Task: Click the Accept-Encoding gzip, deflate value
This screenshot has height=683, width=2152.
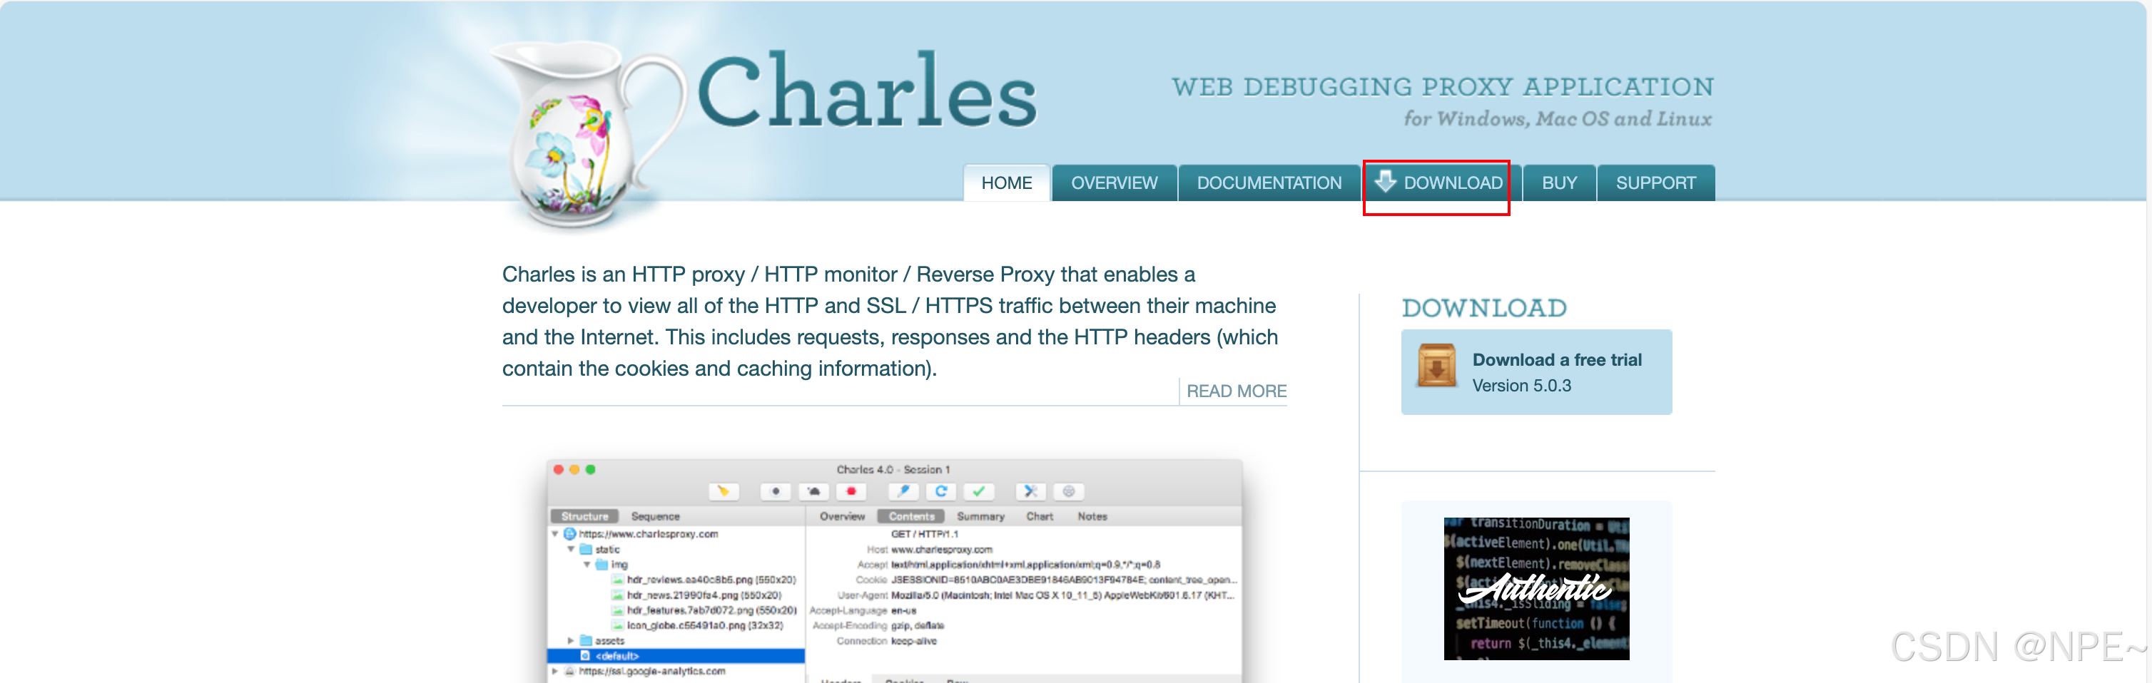Action: coord(918,626)
